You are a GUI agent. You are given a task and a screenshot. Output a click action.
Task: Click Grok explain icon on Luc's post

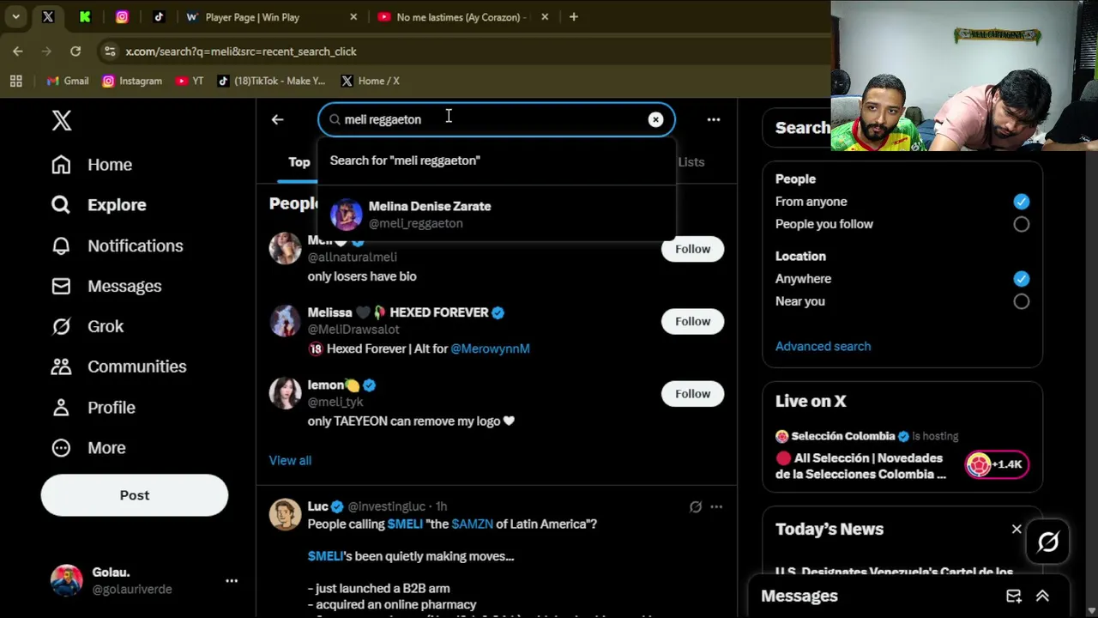pyautogui.click(x=696, y=506)
